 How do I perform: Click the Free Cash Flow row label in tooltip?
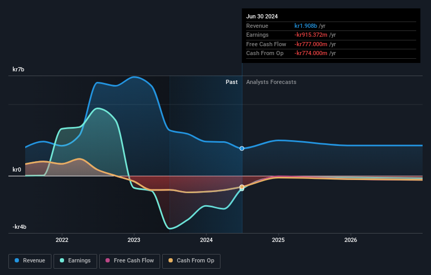[266, 44]
